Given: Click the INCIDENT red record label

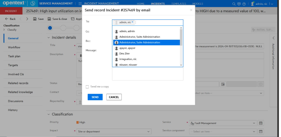Looking at the screenshot, I should click(x=11, y=11).
